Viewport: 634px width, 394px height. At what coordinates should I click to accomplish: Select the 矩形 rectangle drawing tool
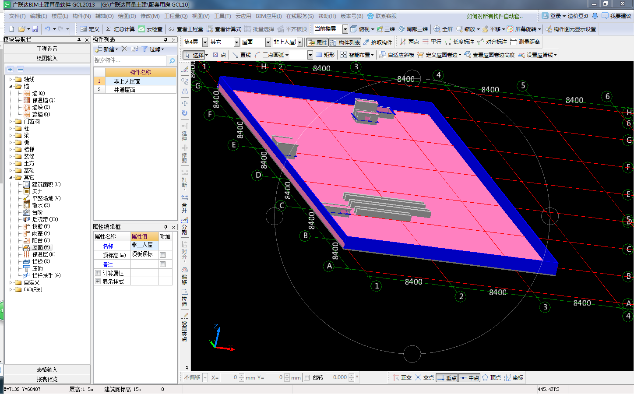[x=325, y=55]
